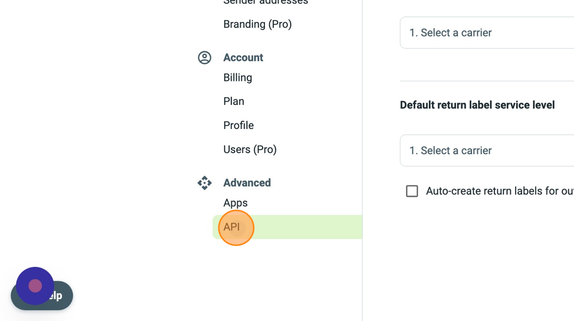Click the Advanced section diamond icon
574x321 pixels.
pyautogui.click(x=204, y=183)
